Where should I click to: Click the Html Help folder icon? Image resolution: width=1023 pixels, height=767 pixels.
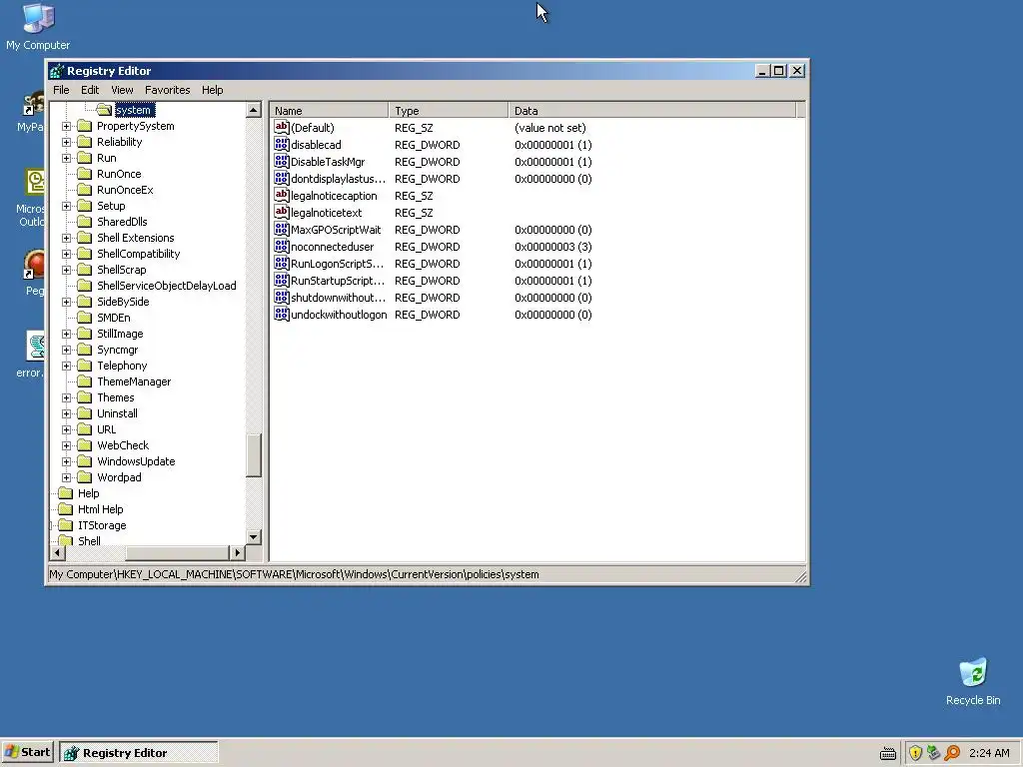[65, 509]
